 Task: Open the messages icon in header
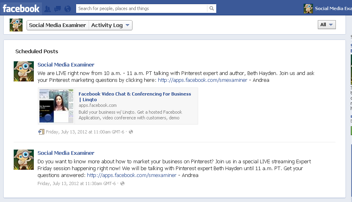click(x=58, y=8)
